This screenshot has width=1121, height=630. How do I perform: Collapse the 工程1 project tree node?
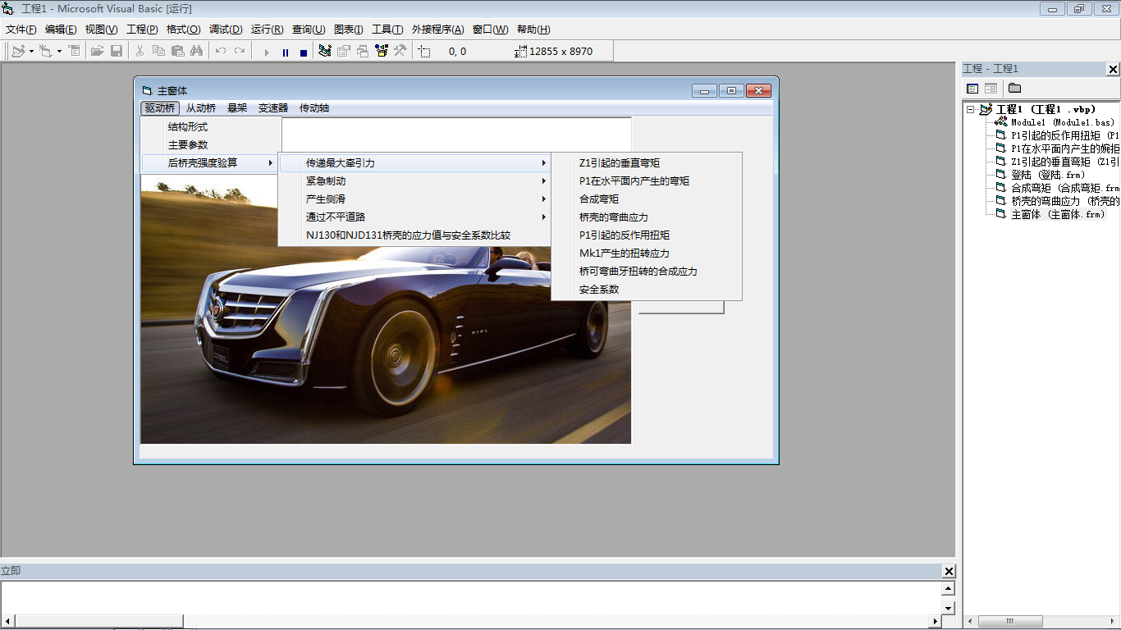971,110
